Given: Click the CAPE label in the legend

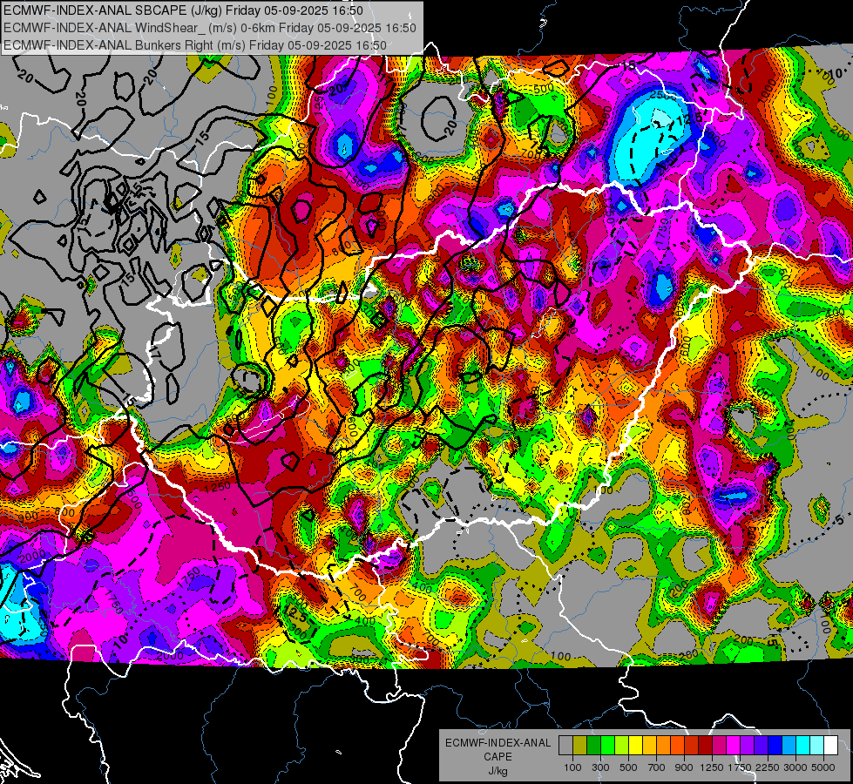Looking at the screenshot, I should pyautogui.click(x=498, y=757).
